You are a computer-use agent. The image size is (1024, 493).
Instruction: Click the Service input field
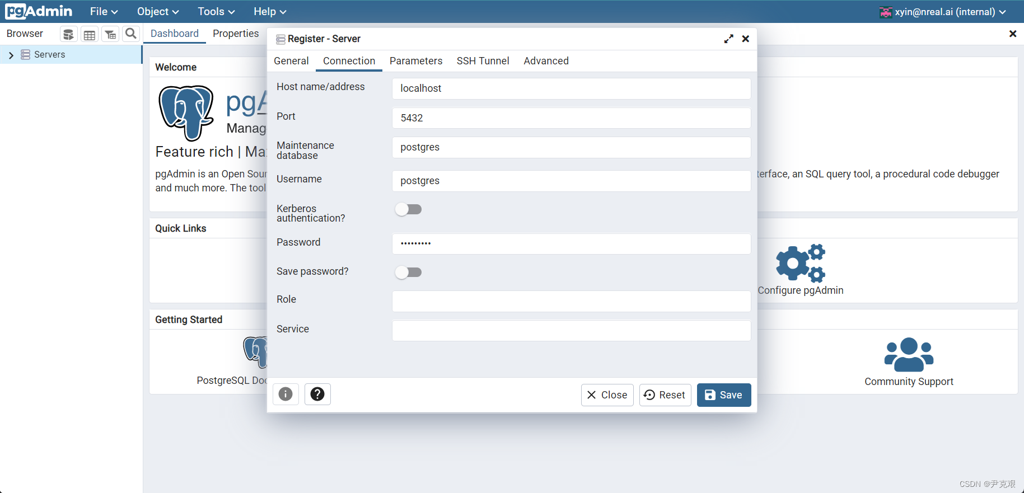571,330
